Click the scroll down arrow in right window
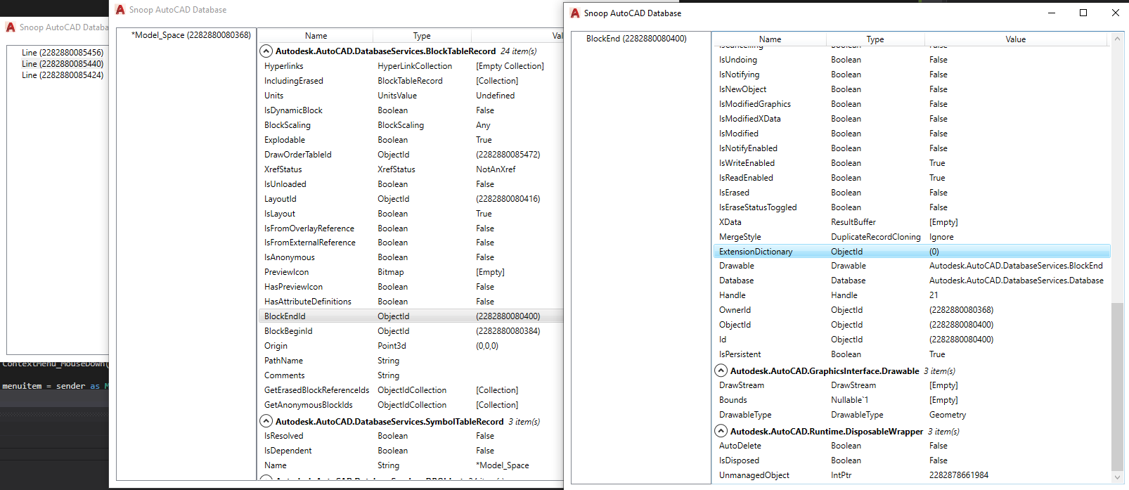 click(1117, 477)
